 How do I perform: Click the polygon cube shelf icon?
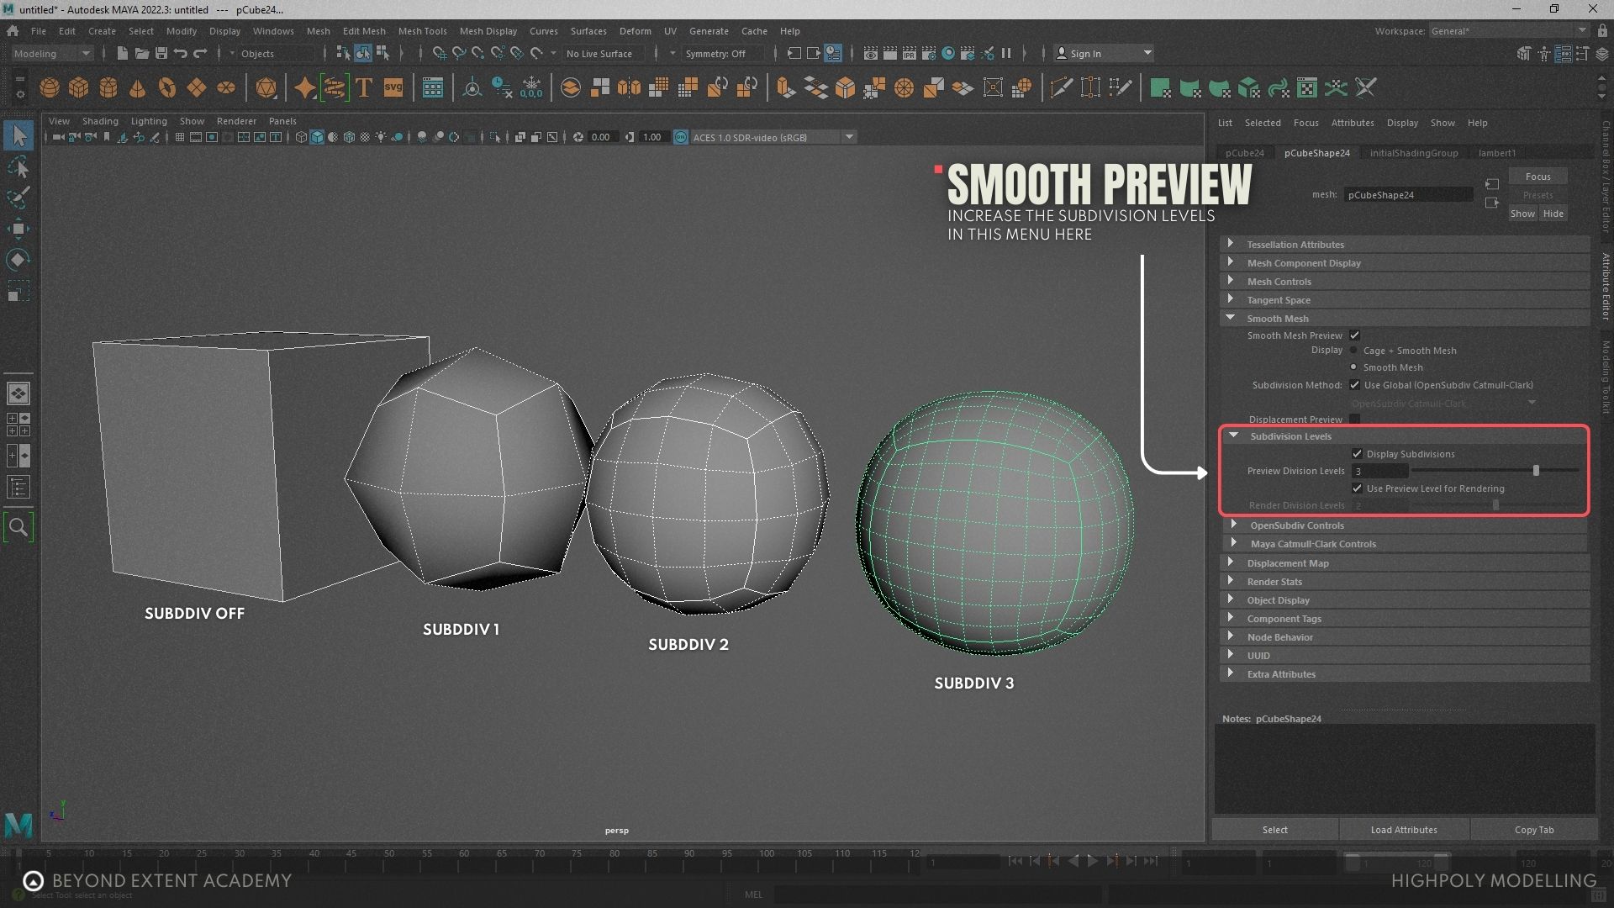tap(79, 87)
